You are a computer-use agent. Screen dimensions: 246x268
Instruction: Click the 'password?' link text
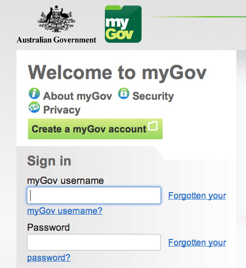coord(49,258)
